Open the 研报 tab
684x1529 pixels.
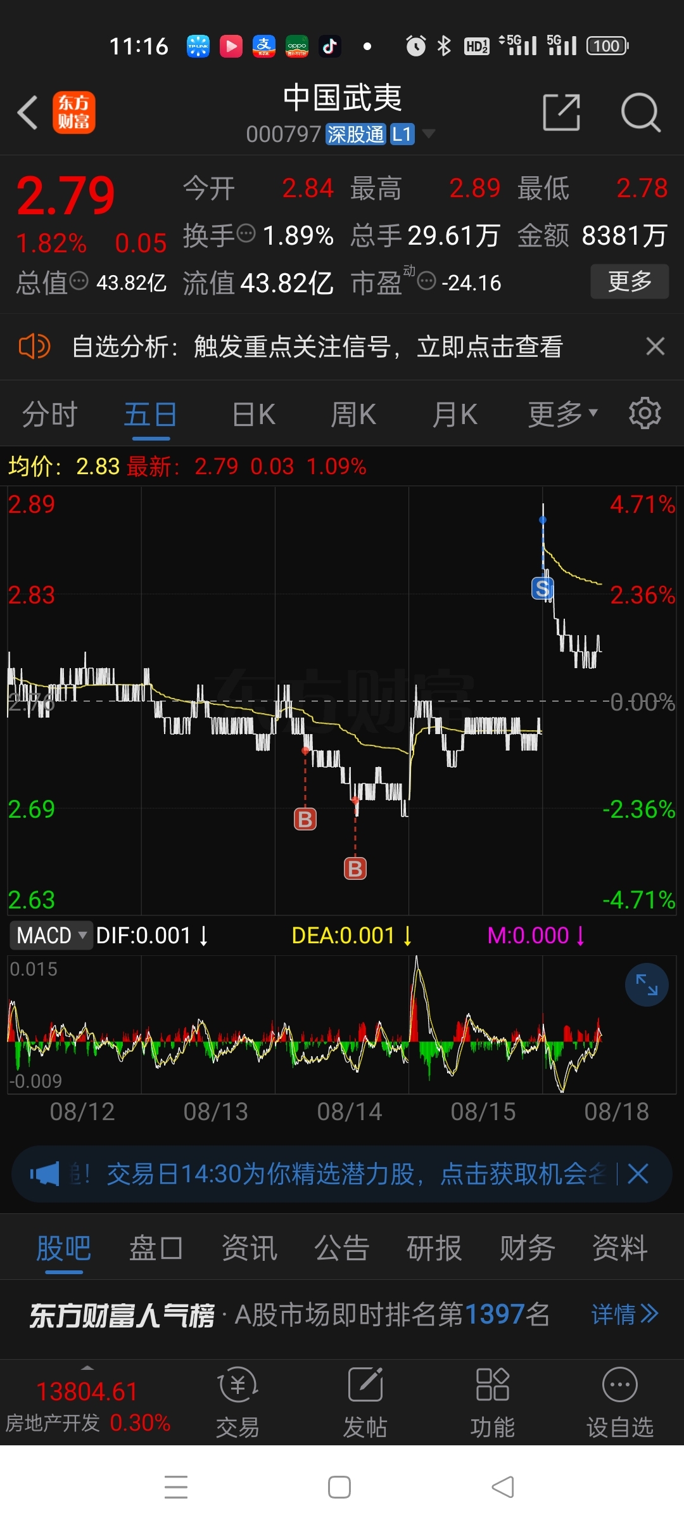(434, 1249)
